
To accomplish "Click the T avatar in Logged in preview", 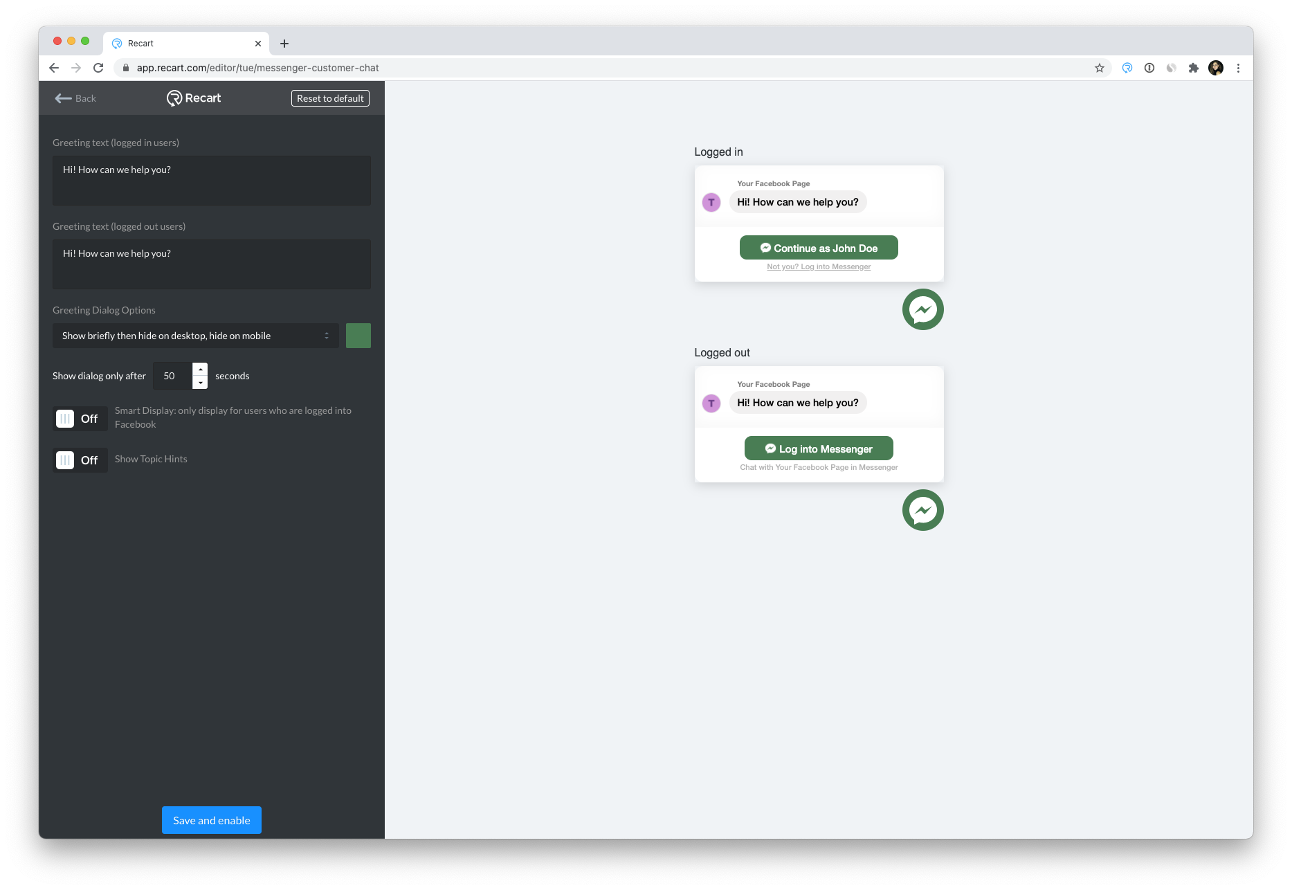I will click(x=711, y=202).
